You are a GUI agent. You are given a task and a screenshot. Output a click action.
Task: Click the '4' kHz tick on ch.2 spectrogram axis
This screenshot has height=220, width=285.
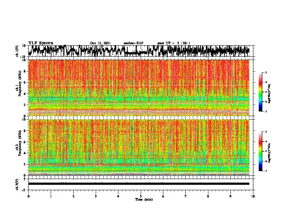[x=25, y=153]
